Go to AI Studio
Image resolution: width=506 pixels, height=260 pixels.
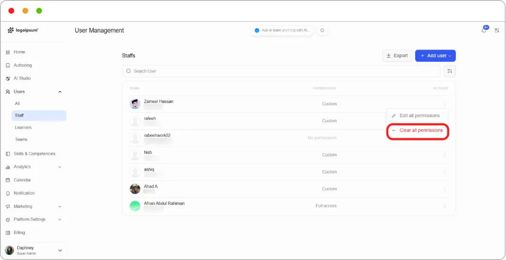point(22,78)
